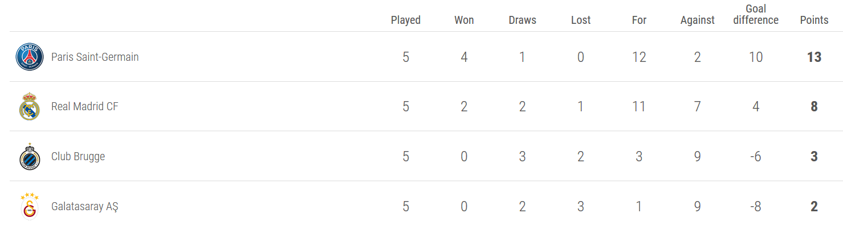Viewport: 843px width, 234px height.
Task: Open the Real Madrid CF team link
Action: point(85,106)
